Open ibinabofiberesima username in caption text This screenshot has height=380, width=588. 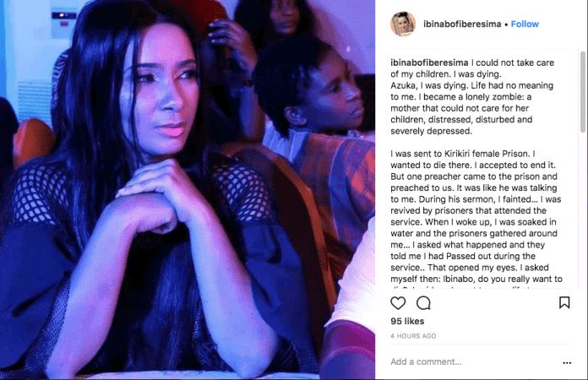click(x=429, y=62)
